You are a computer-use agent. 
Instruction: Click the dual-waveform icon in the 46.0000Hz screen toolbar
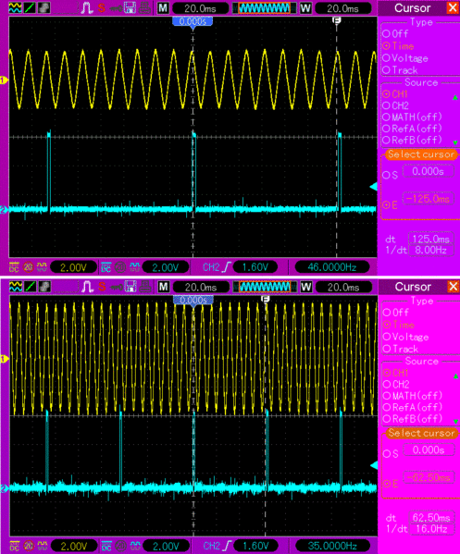[x=15, y=7]
